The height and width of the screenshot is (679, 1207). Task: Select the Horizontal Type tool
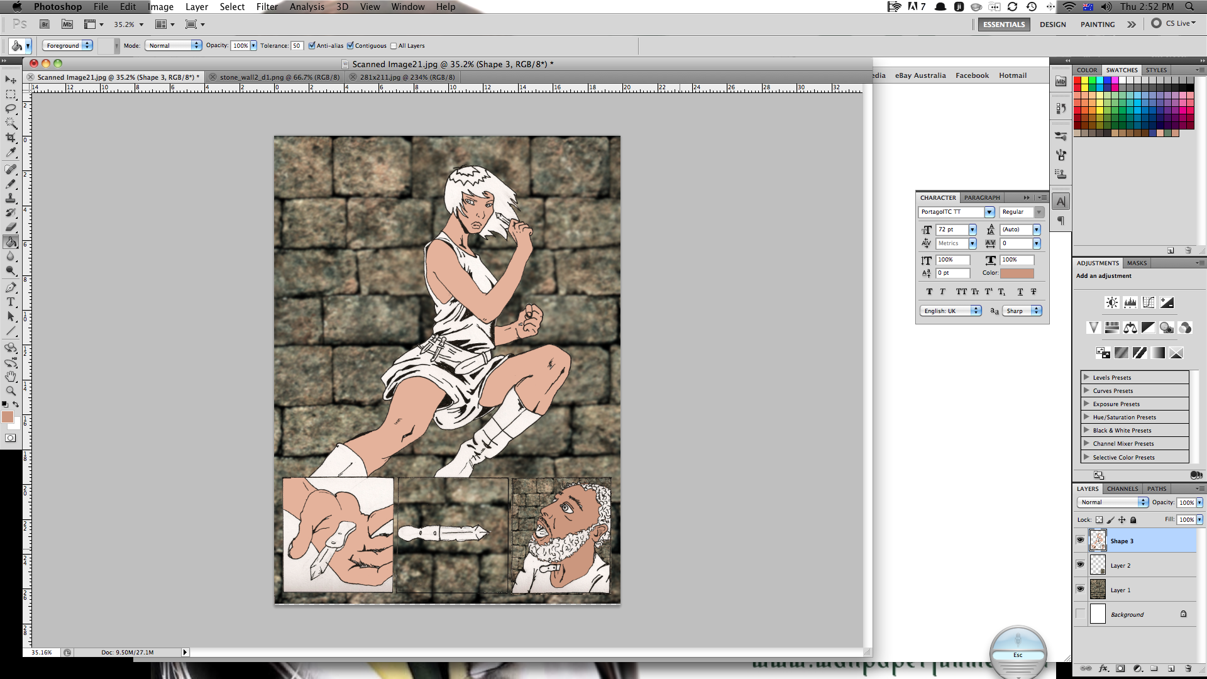(11, 302)
